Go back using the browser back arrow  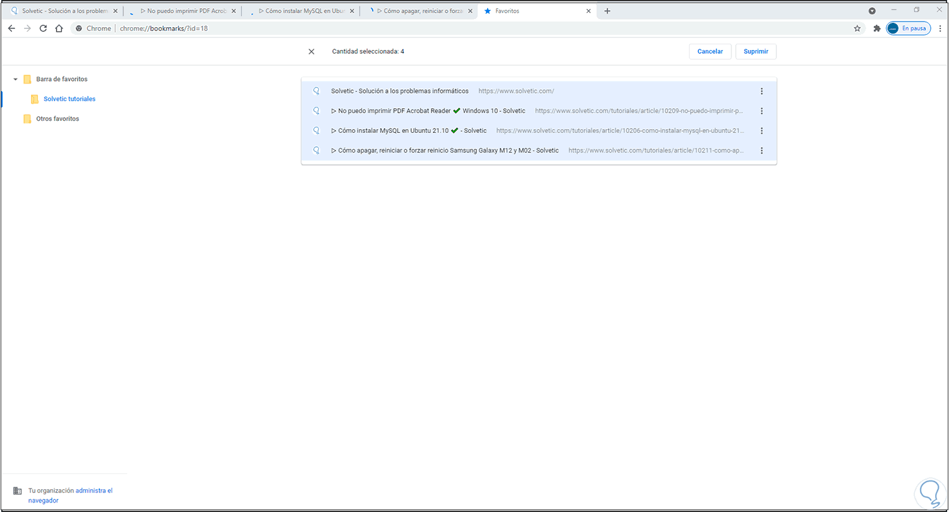click(11, 28)
